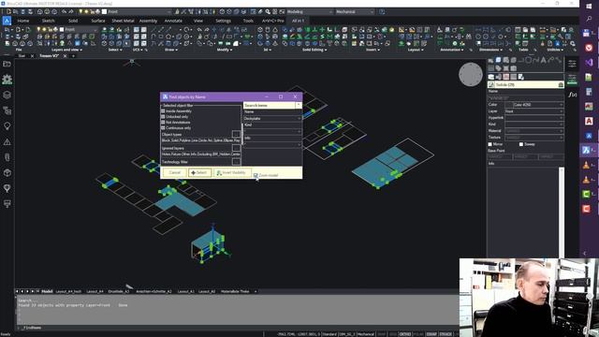Check the Sweep option in properties
Image resolution: width=599 pixels, height=337 pixels.
521,144
